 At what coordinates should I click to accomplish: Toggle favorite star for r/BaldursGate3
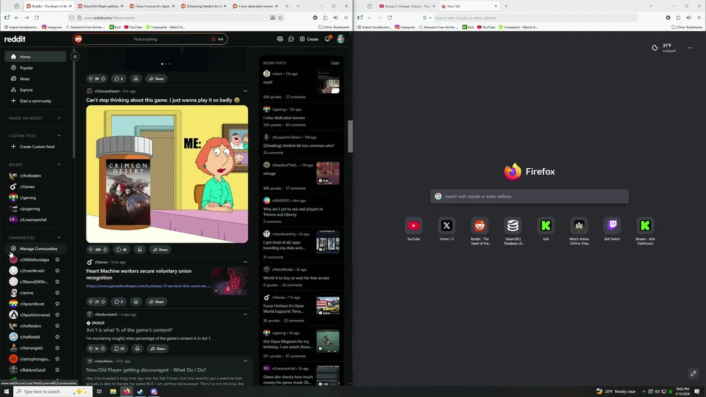(x=57, y=370)
